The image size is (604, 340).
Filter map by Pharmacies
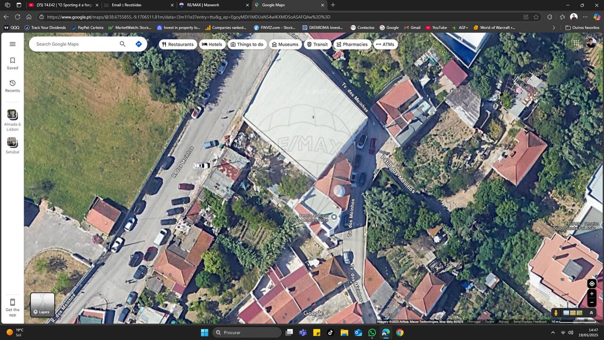coord(352,44)
